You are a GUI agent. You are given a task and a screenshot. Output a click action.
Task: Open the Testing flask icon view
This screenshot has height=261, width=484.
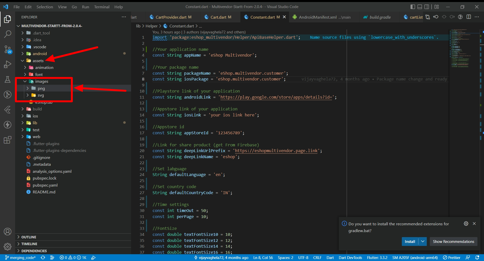pos(8,80)
